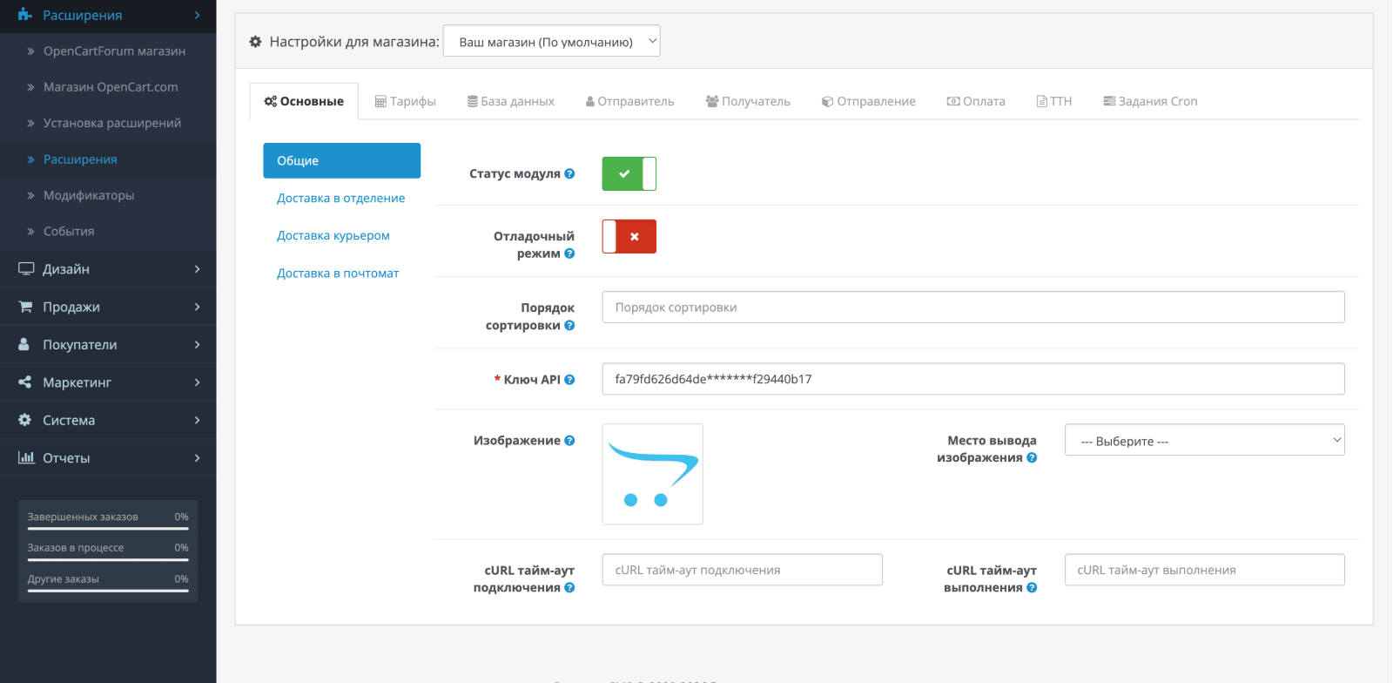This screenshot has height=683, width=1393.
Task: Expand the Покупатели menu chevron
Action: pos(198,344)
